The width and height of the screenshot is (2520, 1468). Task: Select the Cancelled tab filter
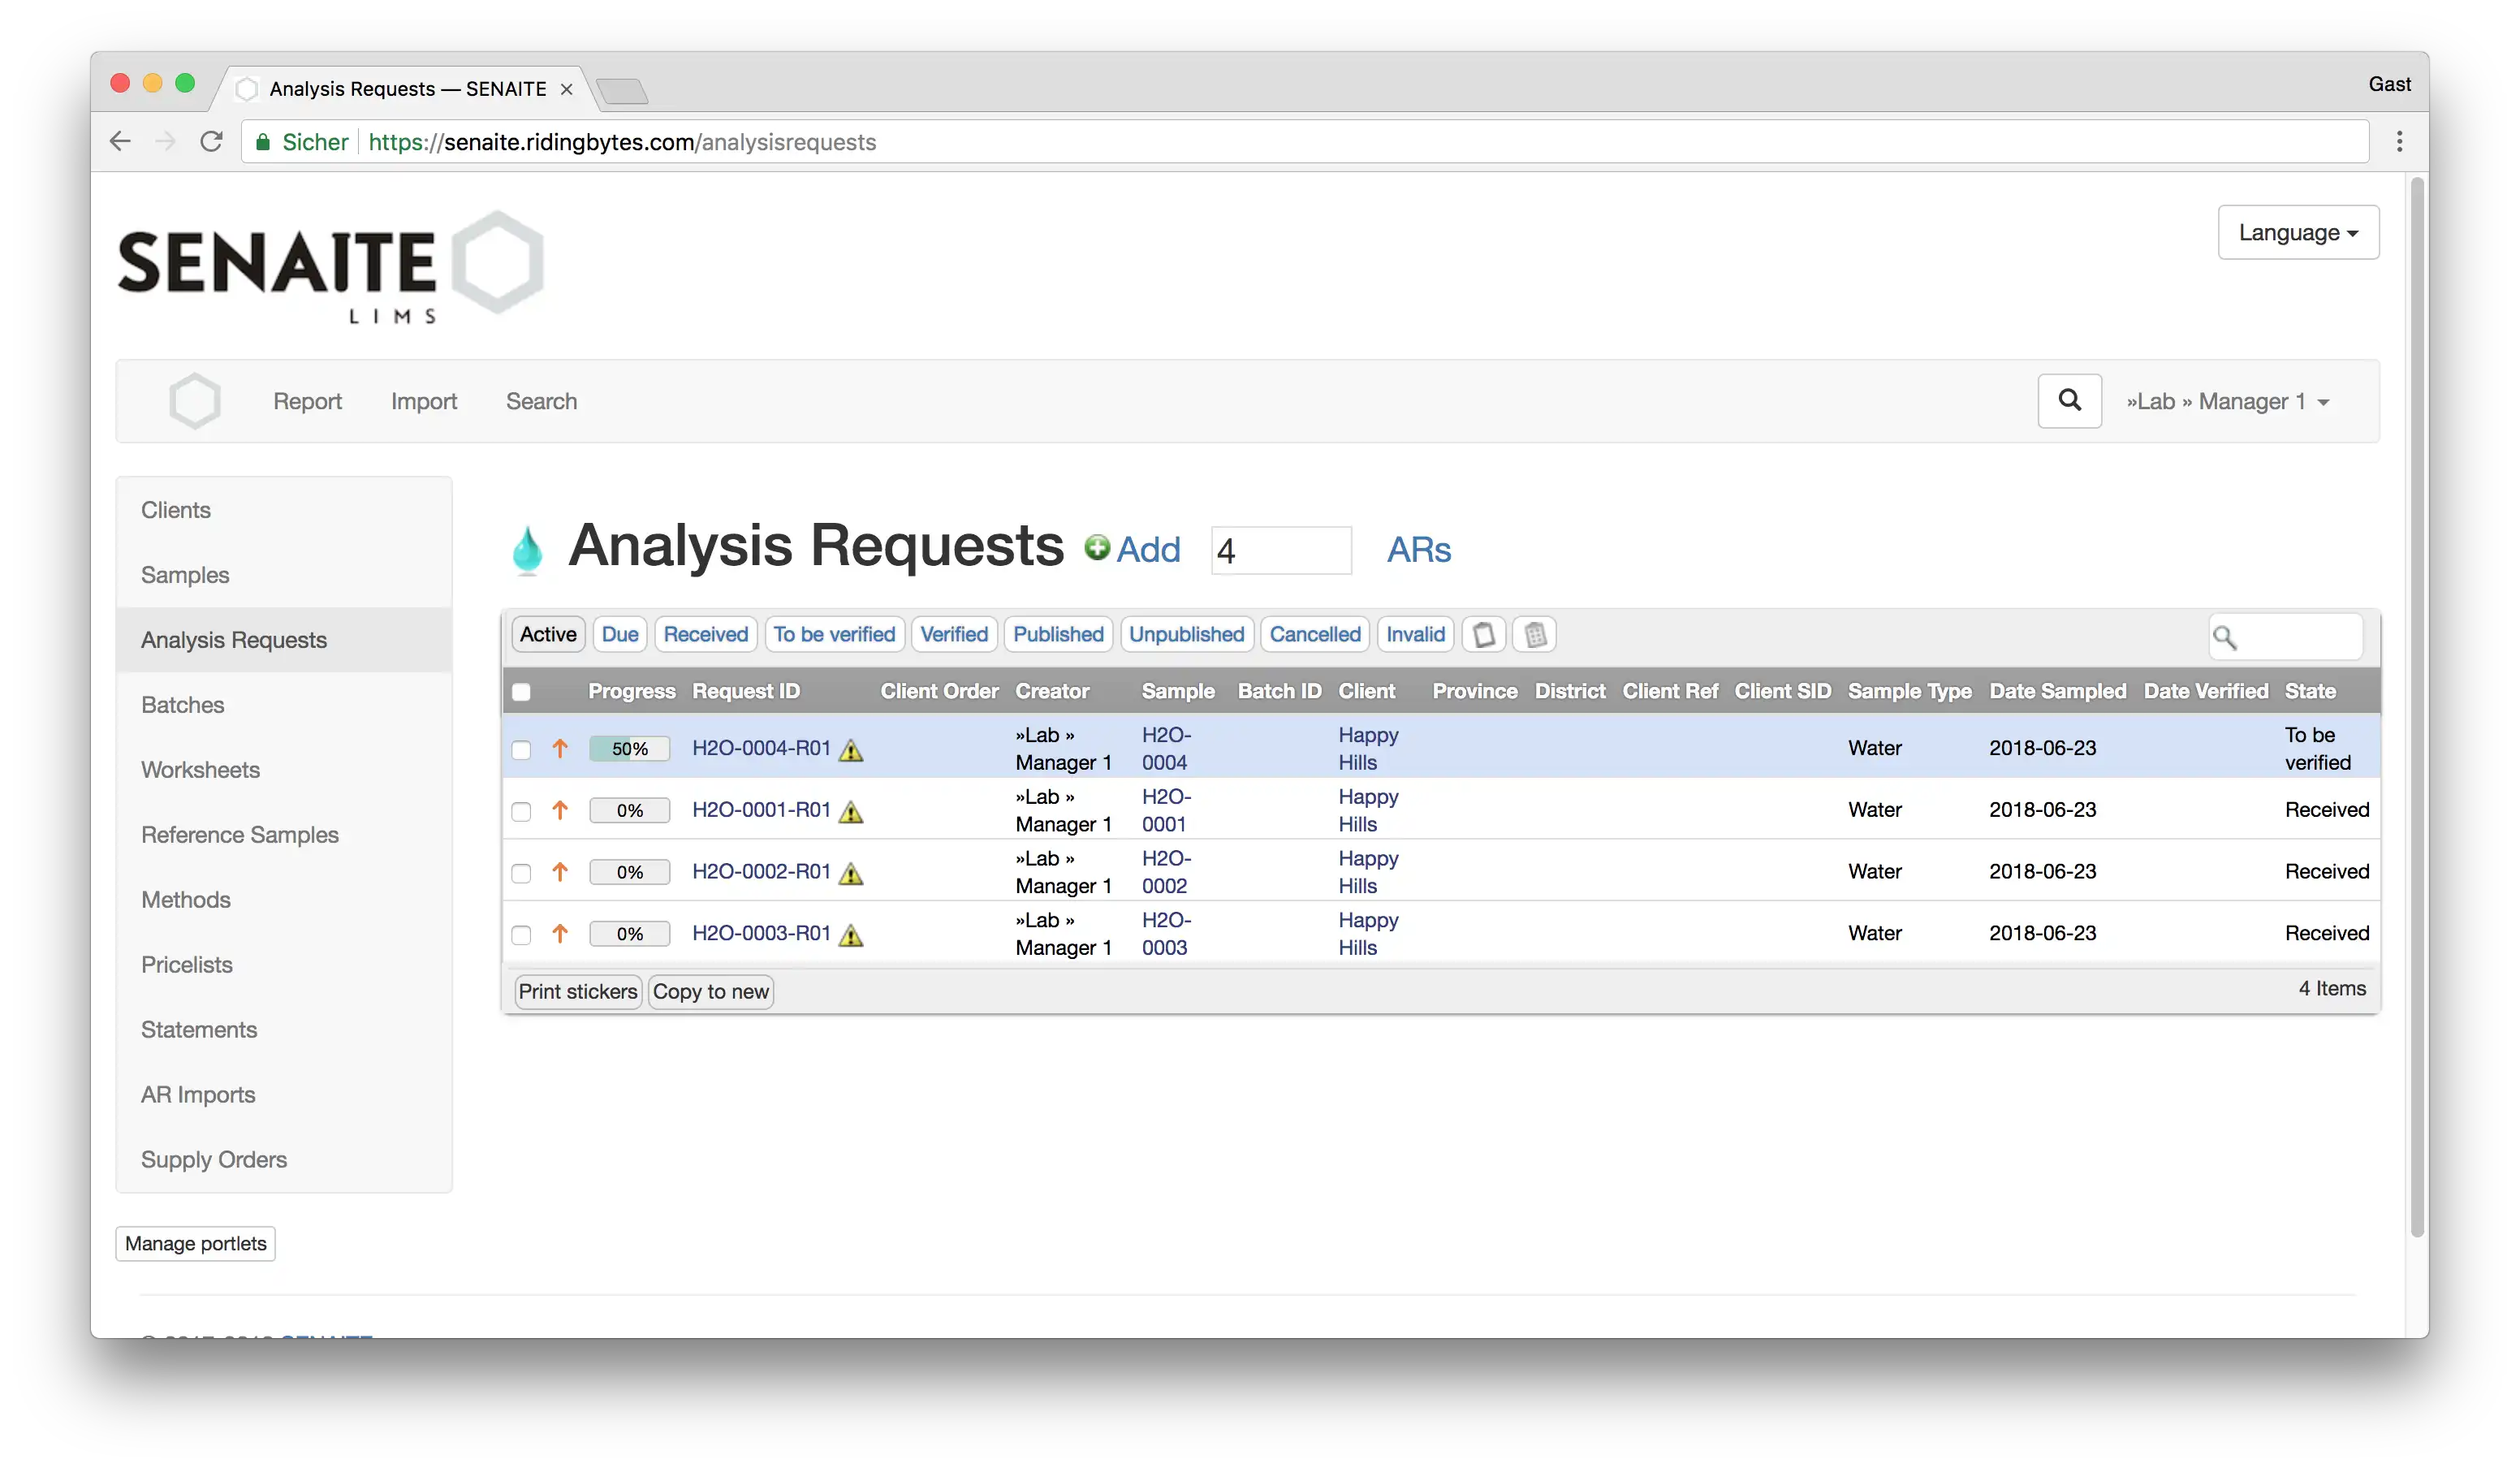[x=1314, y=633]
